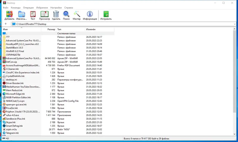Select the Mem Reduct.lnk row
This screenshot has width=238, height=142.
(58, 90)
